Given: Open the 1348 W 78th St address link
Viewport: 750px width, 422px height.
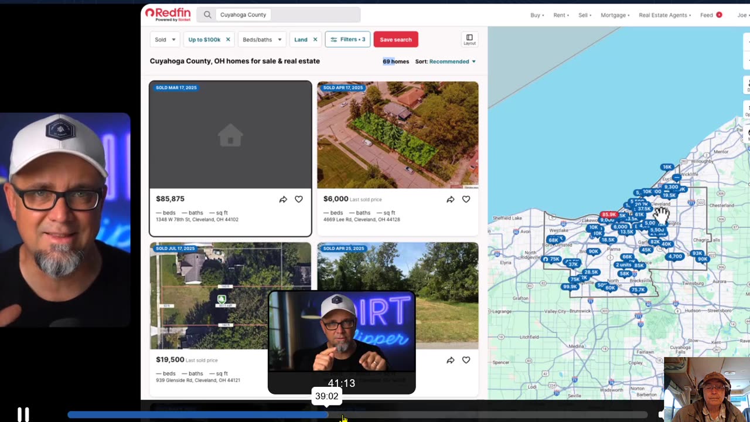Looking at the screenshot, I should click(197, 220).
